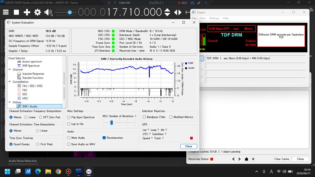Select DFT Zero Pad. frequency interpolation

(x=50, y=117)
